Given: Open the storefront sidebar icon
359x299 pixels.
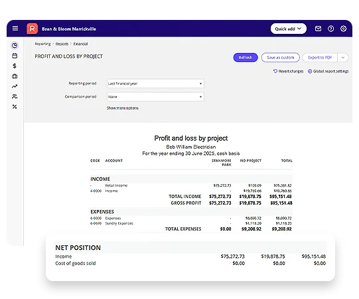Looking at the screenshot, I should [x=15, y=56].
